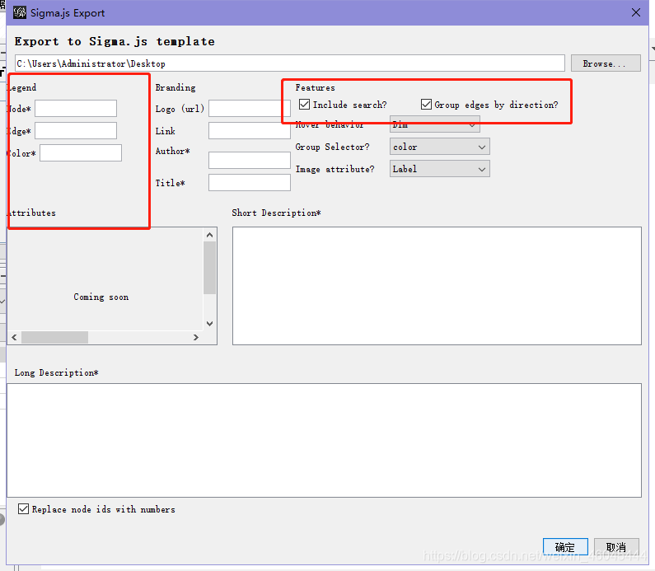The image size is (655, 571).
Task: Open the Group Selector color dropdown
Action: (440, 147)
